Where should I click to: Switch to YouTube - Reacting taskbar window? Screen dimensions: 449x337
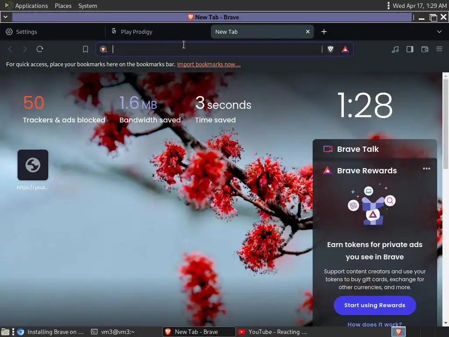(273, 332)
